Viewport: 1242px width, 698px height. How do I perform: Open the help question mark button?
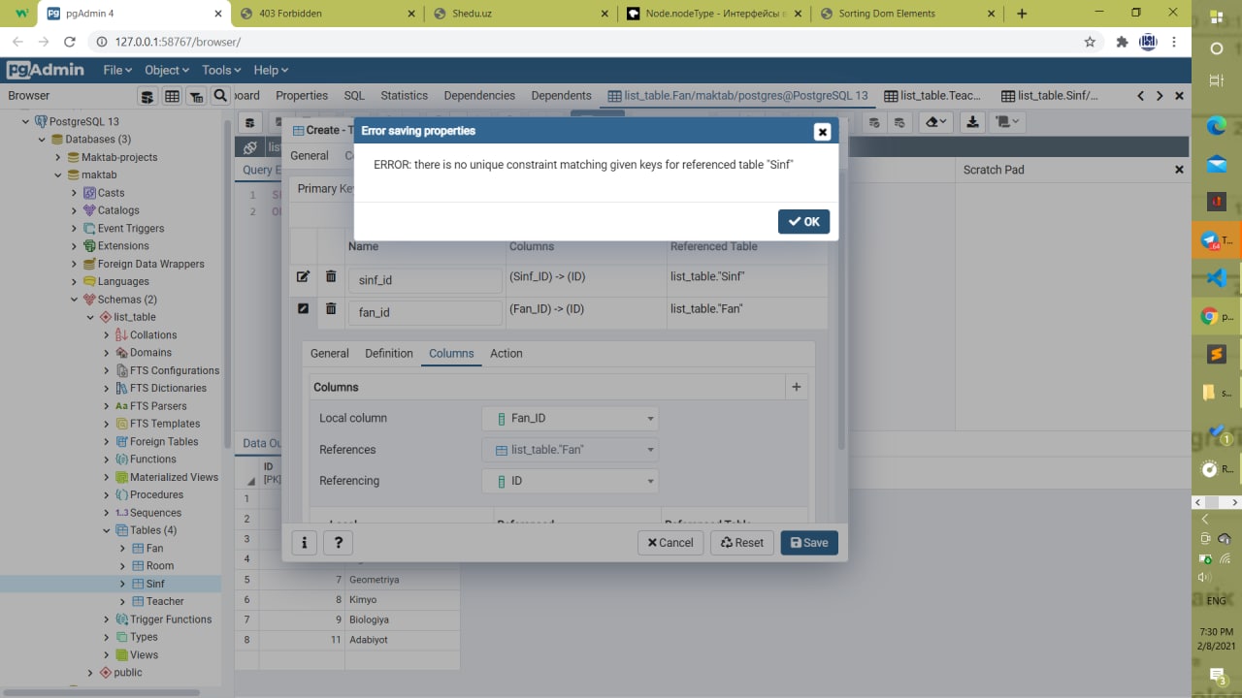pos(338,543)
